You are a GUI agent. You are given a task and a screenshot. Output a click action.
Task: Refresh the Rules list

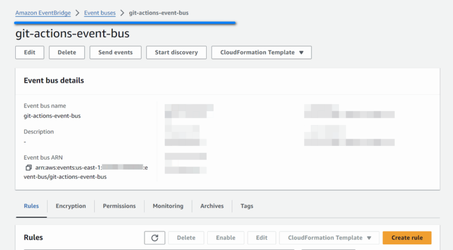click(155, 238)
